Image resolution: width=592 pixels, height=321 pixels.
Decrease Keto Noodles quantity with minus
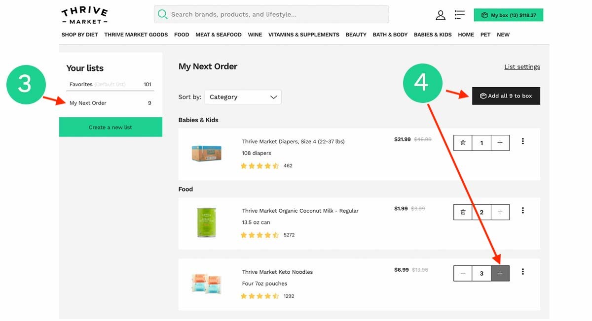[x=463, y=273]
